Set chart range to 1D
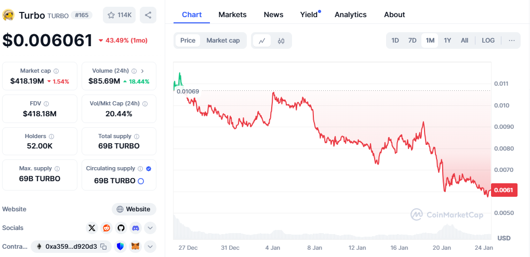 395,40
